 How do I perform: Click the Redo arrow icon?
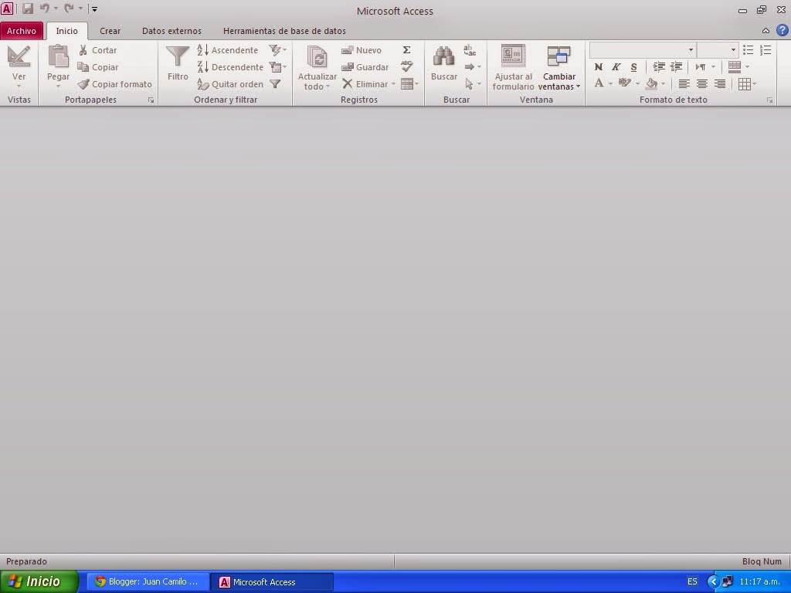[69, 8]
